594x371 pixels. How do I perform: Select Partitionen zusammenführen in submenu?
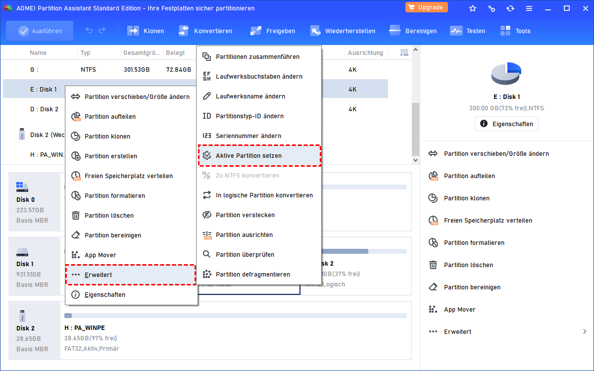pos(259,57)
